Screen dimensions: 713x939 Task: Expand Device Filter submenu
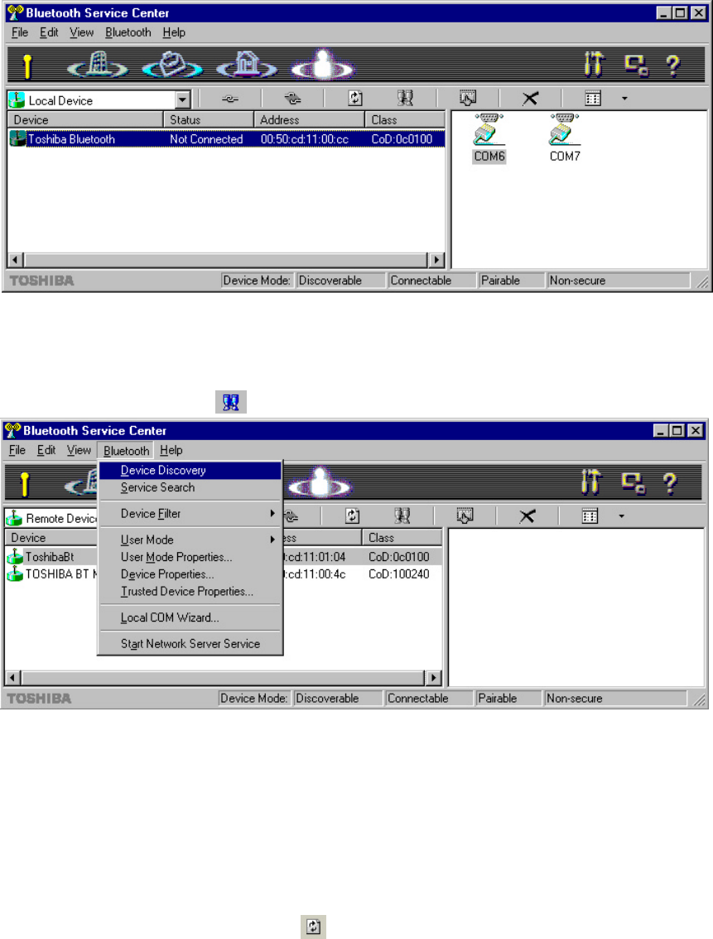pos(190,514)
